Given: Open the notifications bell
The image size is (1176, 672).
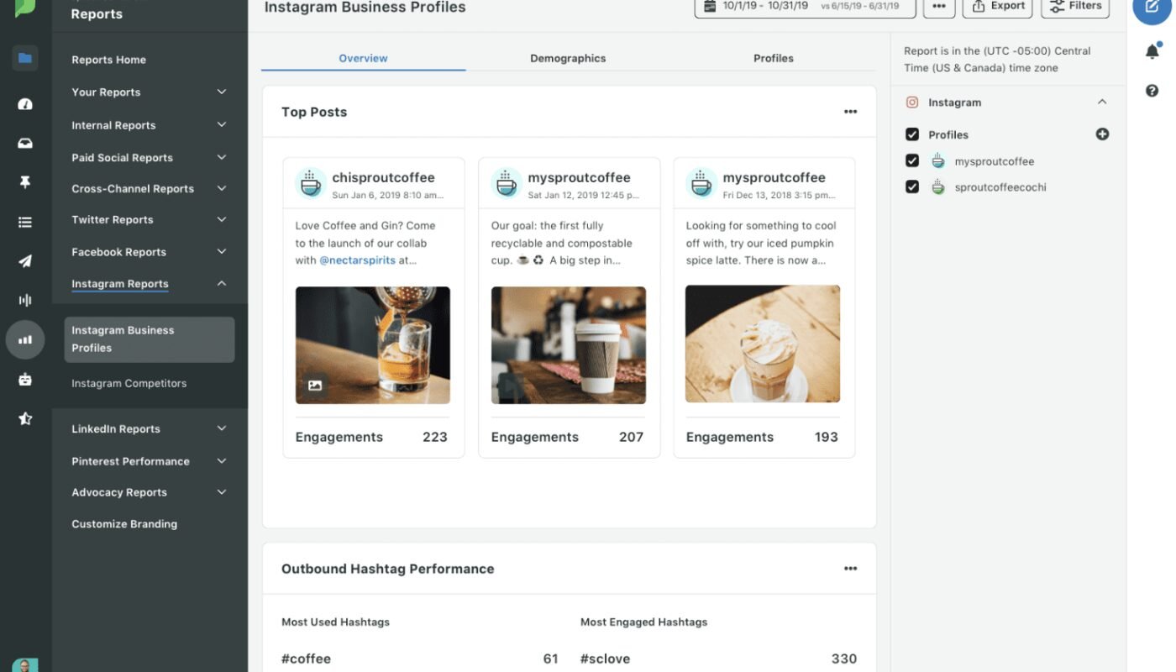Looking at the screenshot, I should click(x=1152, y=52).
